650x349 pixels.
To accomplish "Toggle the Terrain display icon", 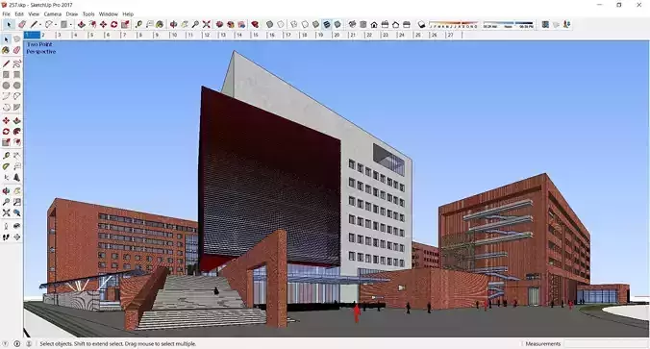I will (557, 25).
